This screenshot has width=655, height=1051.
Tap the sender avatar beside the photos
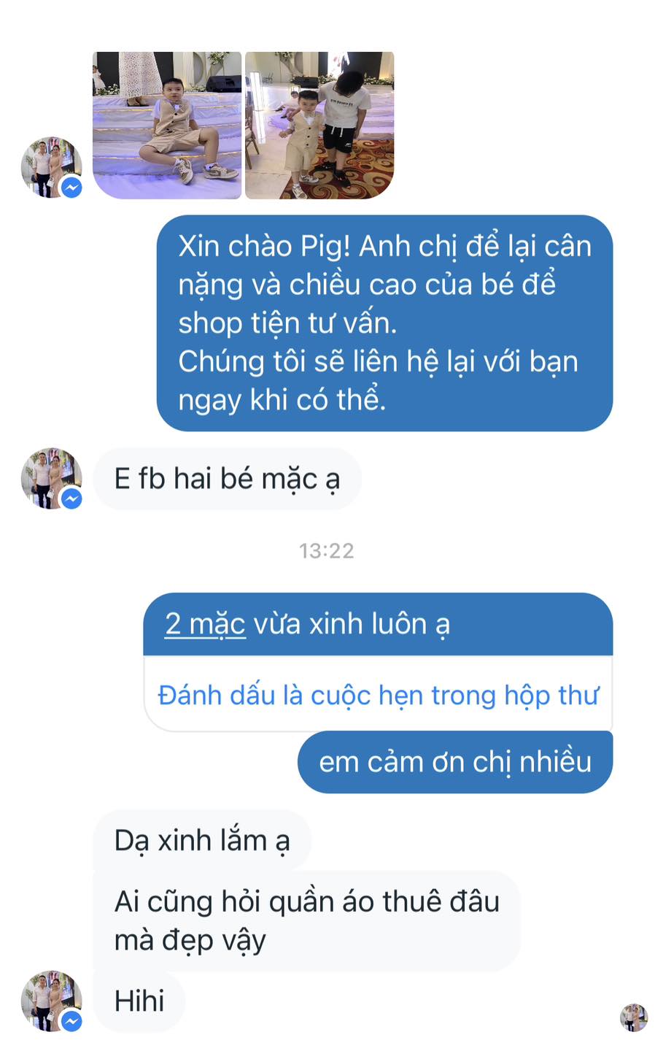(50, 167)
